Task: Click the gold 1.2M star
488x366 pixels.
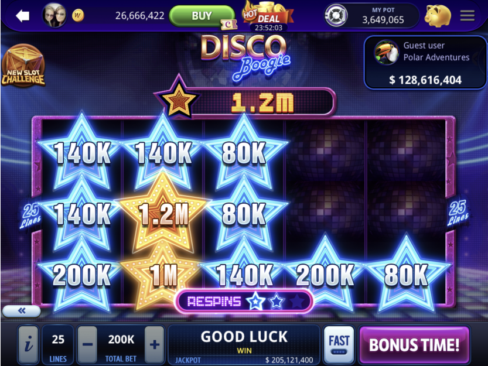Action: tap(163, 214)
